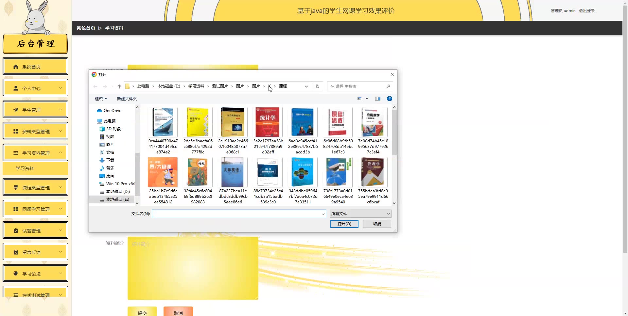
Task: Click 此电脑 in the breadcrumb path
Action: click(143, 86)
